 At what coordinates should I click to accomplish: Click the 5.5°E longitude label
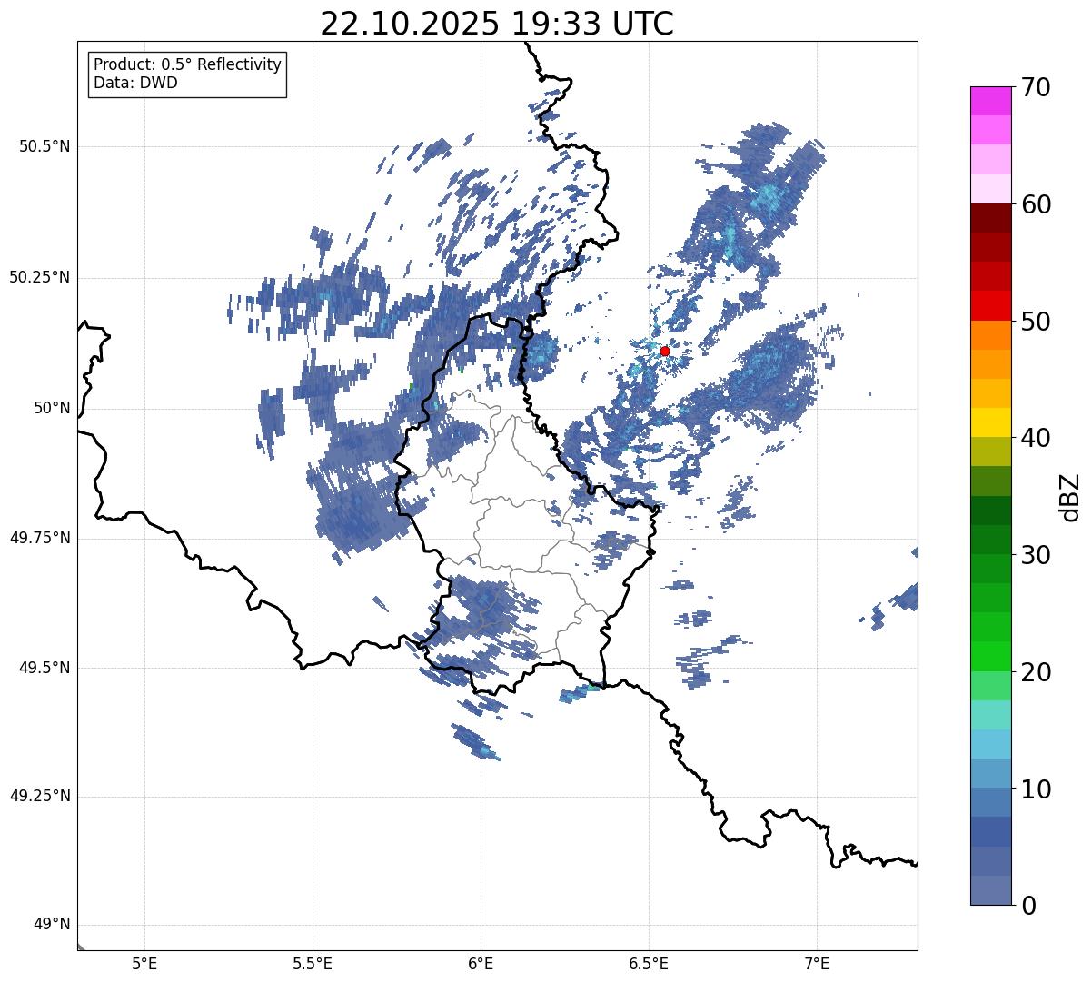[313, 964]
